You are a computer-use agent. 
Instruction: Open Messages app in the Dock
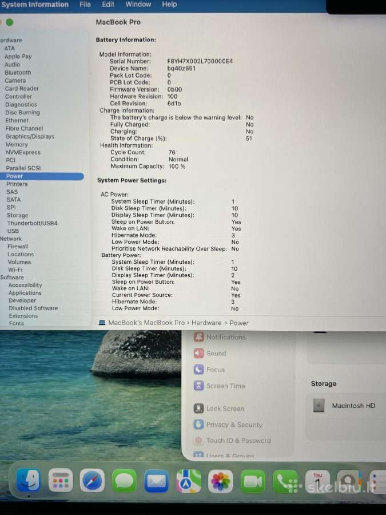pyautogui.click(x=124, y=481)
